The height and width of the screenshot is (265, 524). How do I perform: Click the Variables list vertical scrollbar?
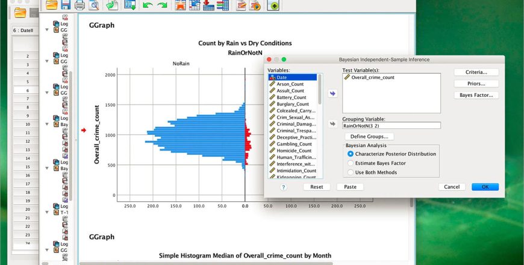320,126
